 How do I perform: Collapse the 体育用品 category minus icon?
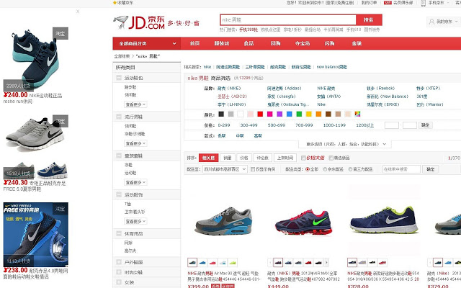[119, 233]
